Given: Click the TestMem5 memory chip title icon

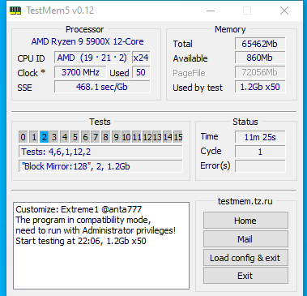Looking at the screenshot, I should pos(15,11).
